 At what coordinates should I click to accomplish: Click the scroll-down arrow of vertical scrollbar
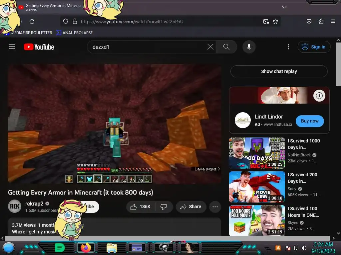pyautogui.click(x=338, y=233)
